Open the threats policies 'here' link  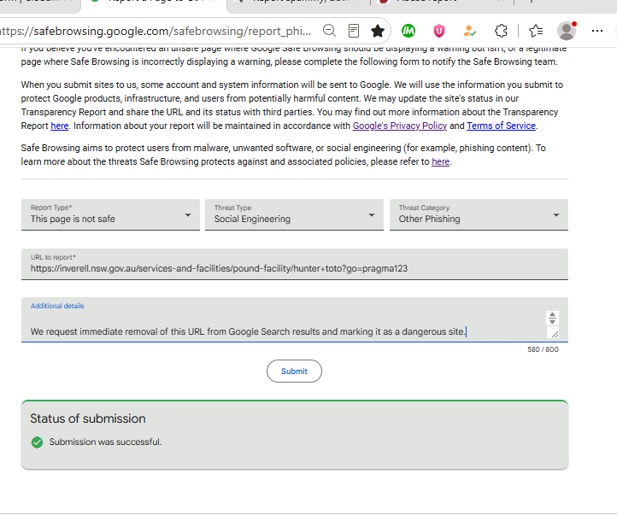441,161
